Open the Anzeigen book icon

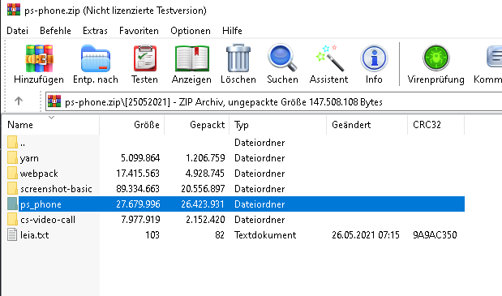coord(191,58)
